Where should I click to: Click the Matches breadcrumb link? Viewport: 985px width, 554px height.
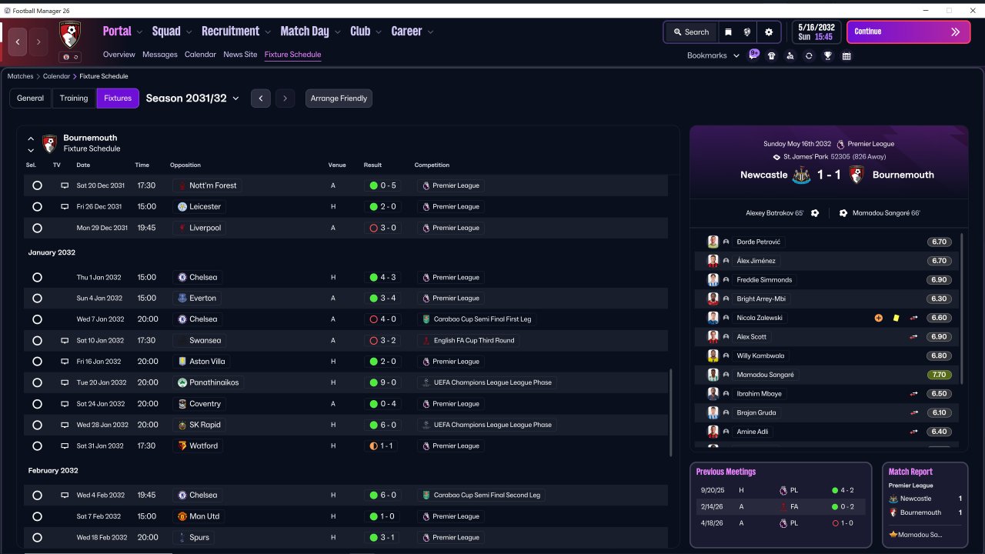pyautogui.click(x=21, y=76)
